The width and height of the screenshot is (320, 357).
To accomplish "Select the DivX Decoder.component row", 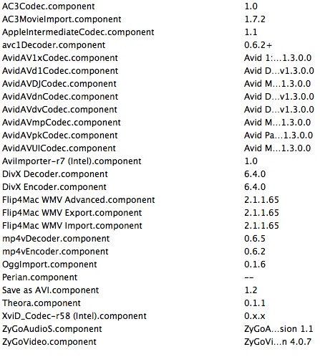I will pos(160,174).
